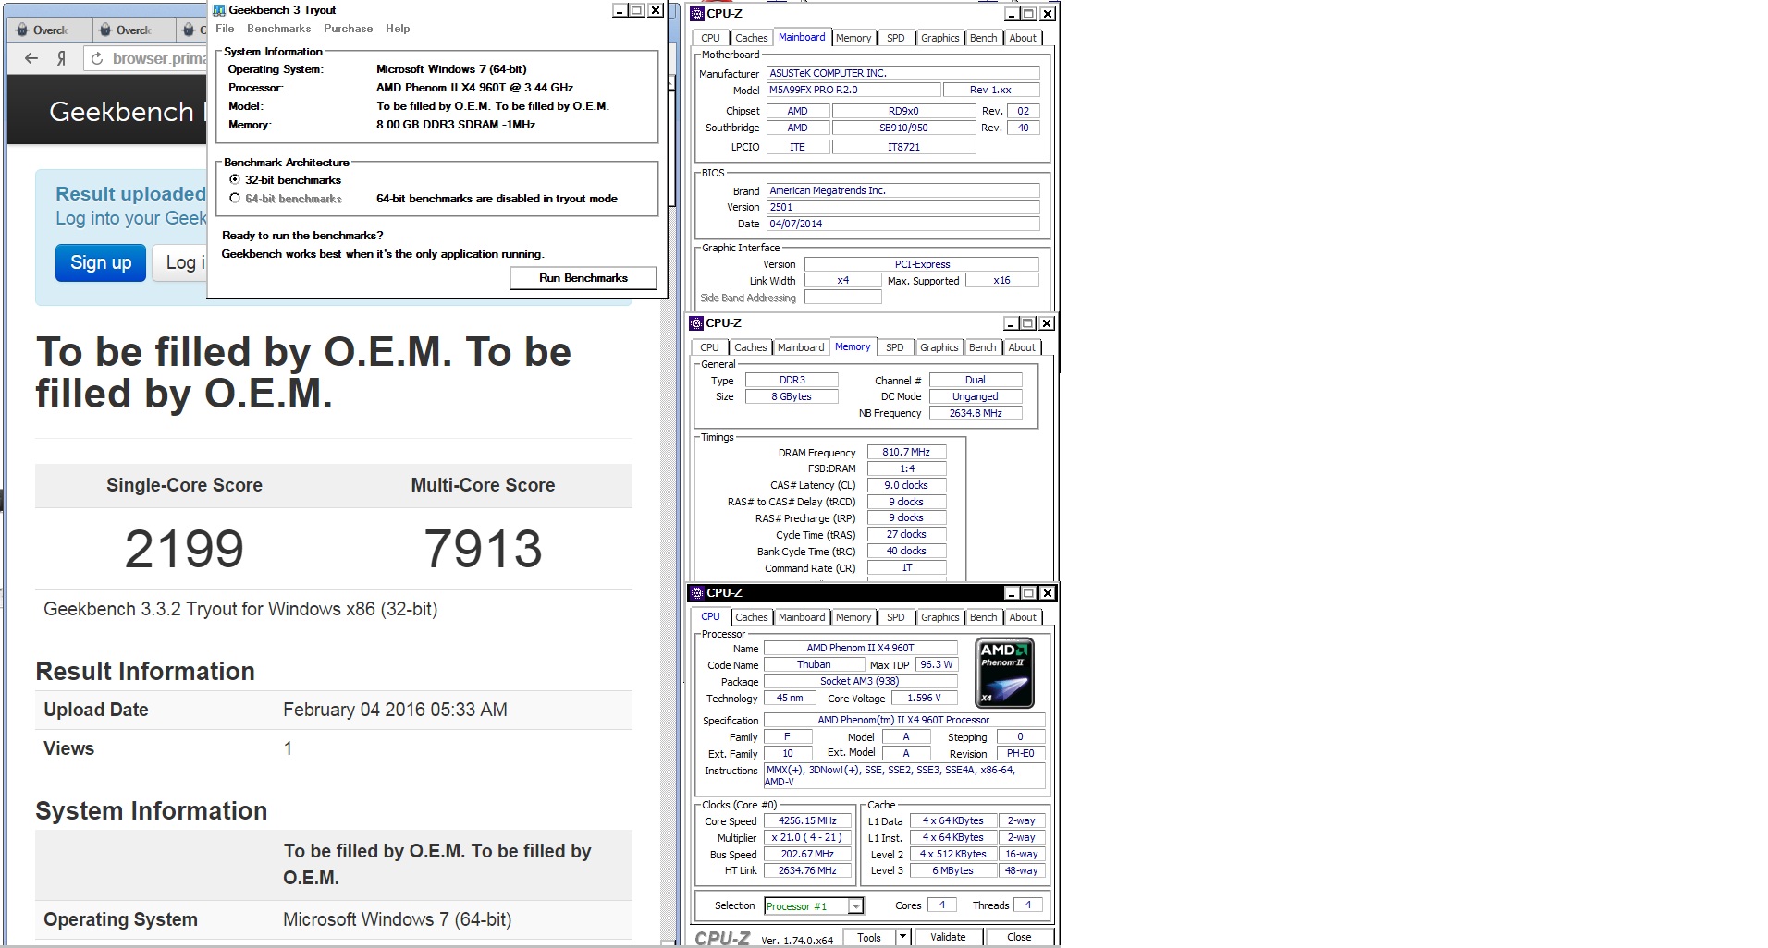The image size is (1768, 948).
Task: Open the arrow next to the Tools button
Action: pyautogui.click(x=902, y=937)
